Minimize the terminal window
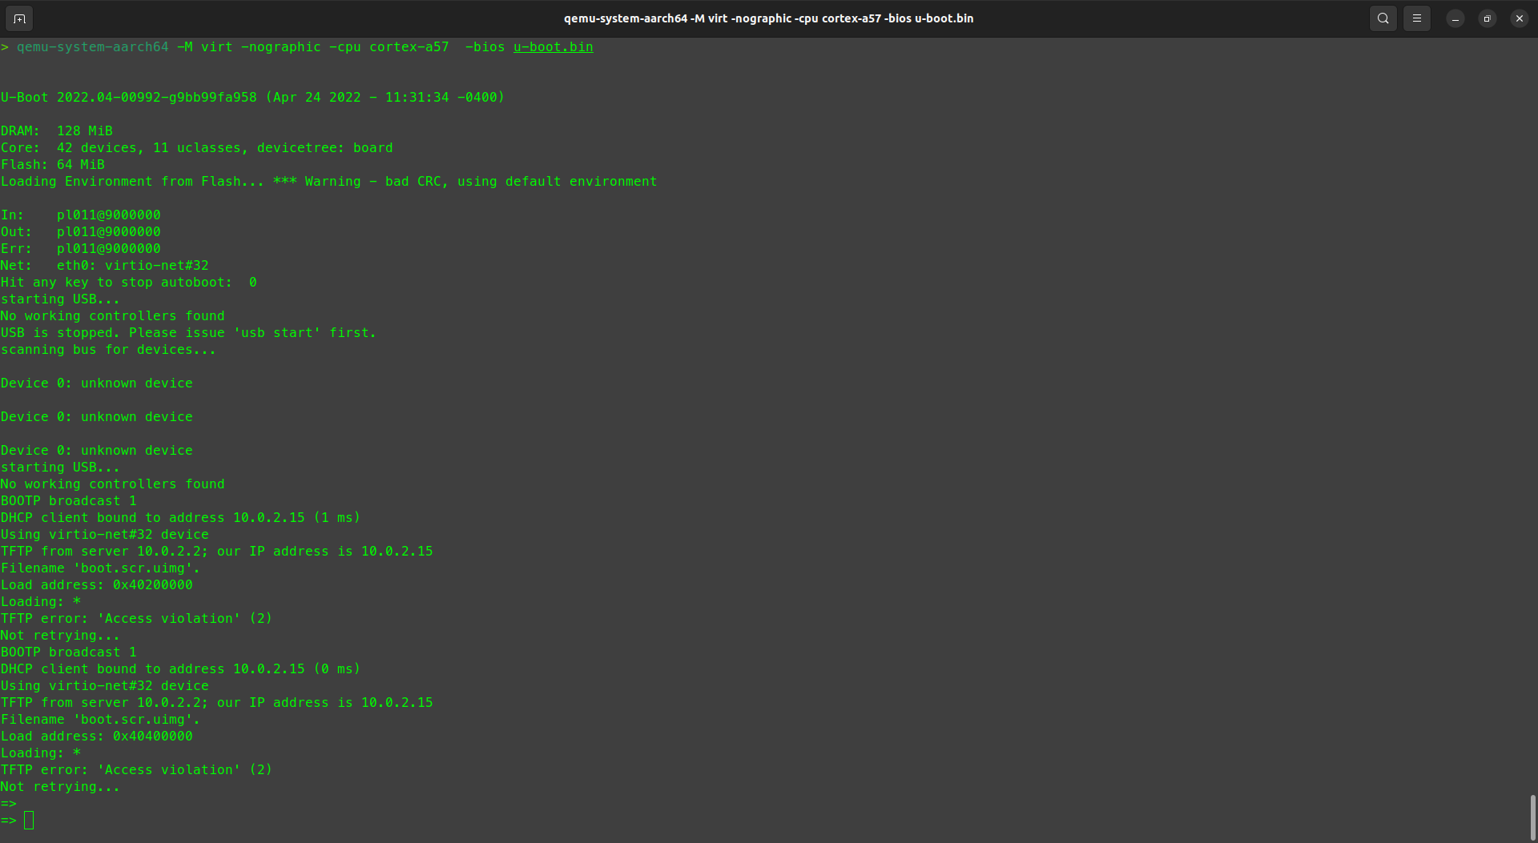 coord(1455,18)
